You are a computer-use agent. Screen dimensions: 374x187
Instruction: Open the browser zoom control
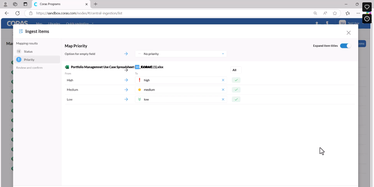[x=315, y=13]
